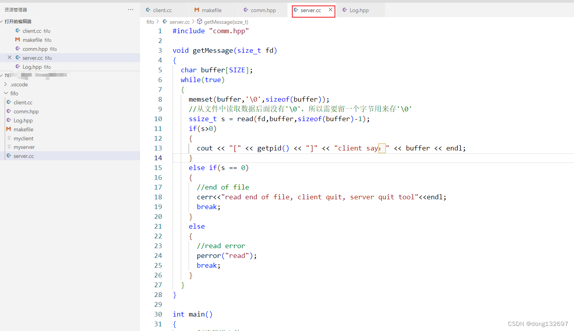The height and width of the screenshot is (331, 574).
Task: Click on the ssize_t s = read(...) line
Action: click(x=279, y=119)
